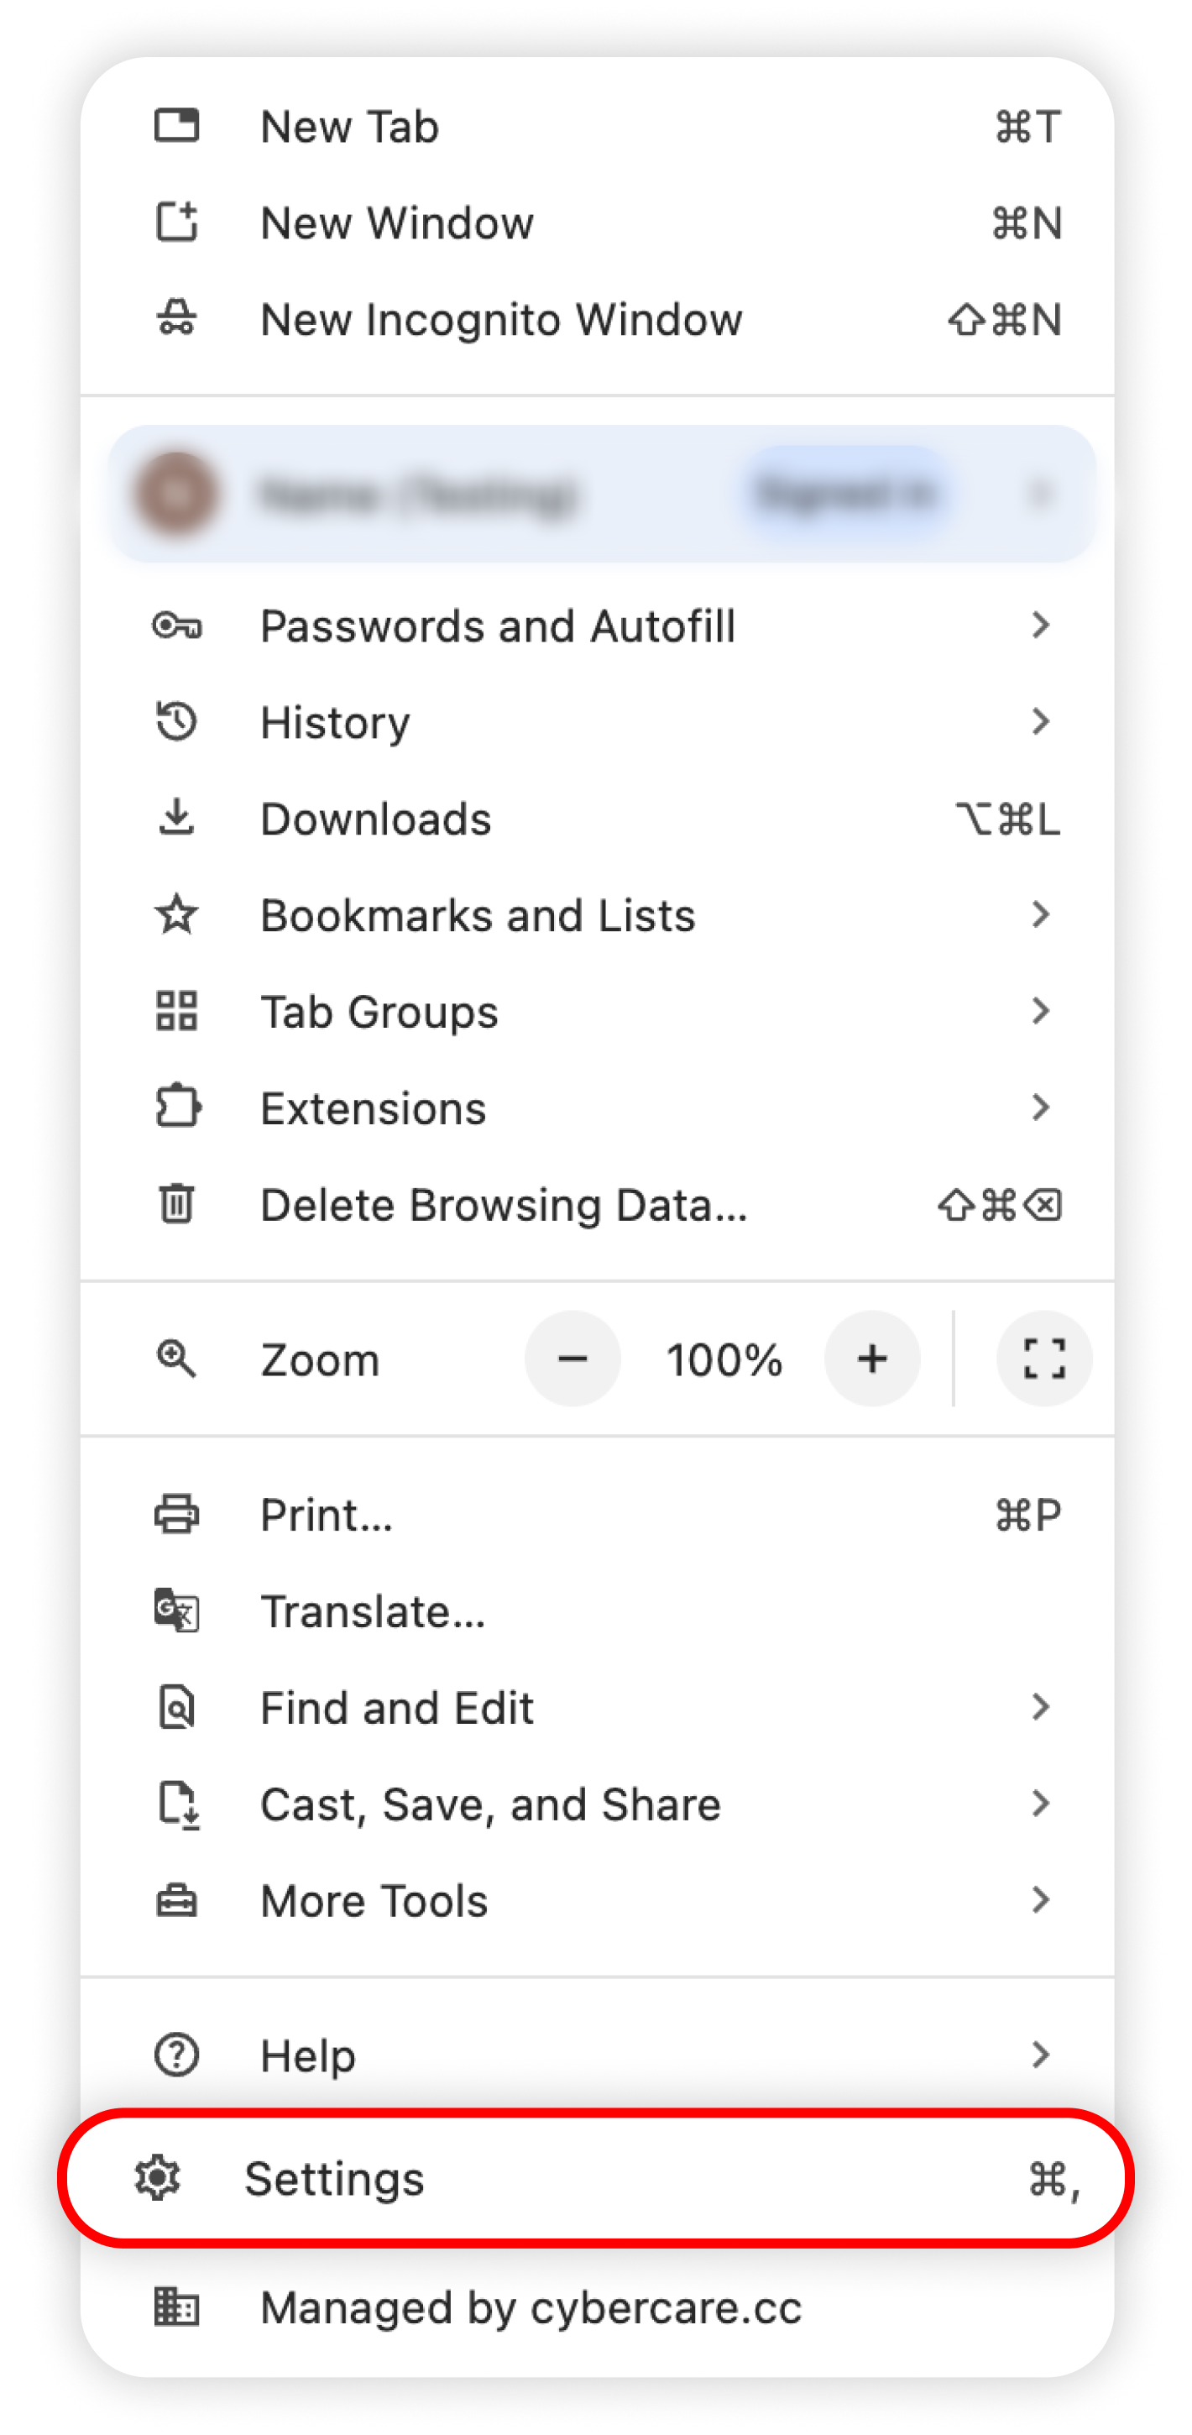Screen dimensions: 1192x2435
Task: Select the Print... menu entry
Action: tap(597, 1514)
